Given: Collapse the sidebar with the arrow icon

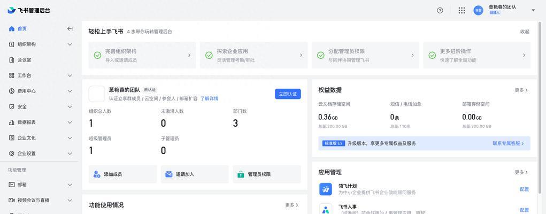Looking at the screenshot, I should [x=70, y=28].
